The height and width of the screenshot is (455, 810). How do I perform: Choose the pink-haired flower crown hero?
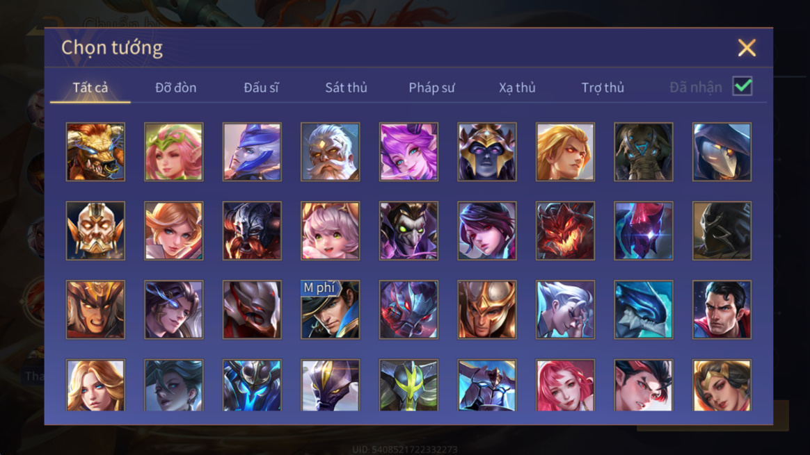pos(173,151)
